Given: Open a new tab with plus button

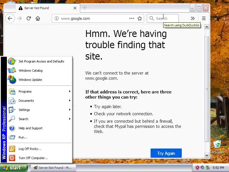Looking at the screenshot, I should pos(85,8).
